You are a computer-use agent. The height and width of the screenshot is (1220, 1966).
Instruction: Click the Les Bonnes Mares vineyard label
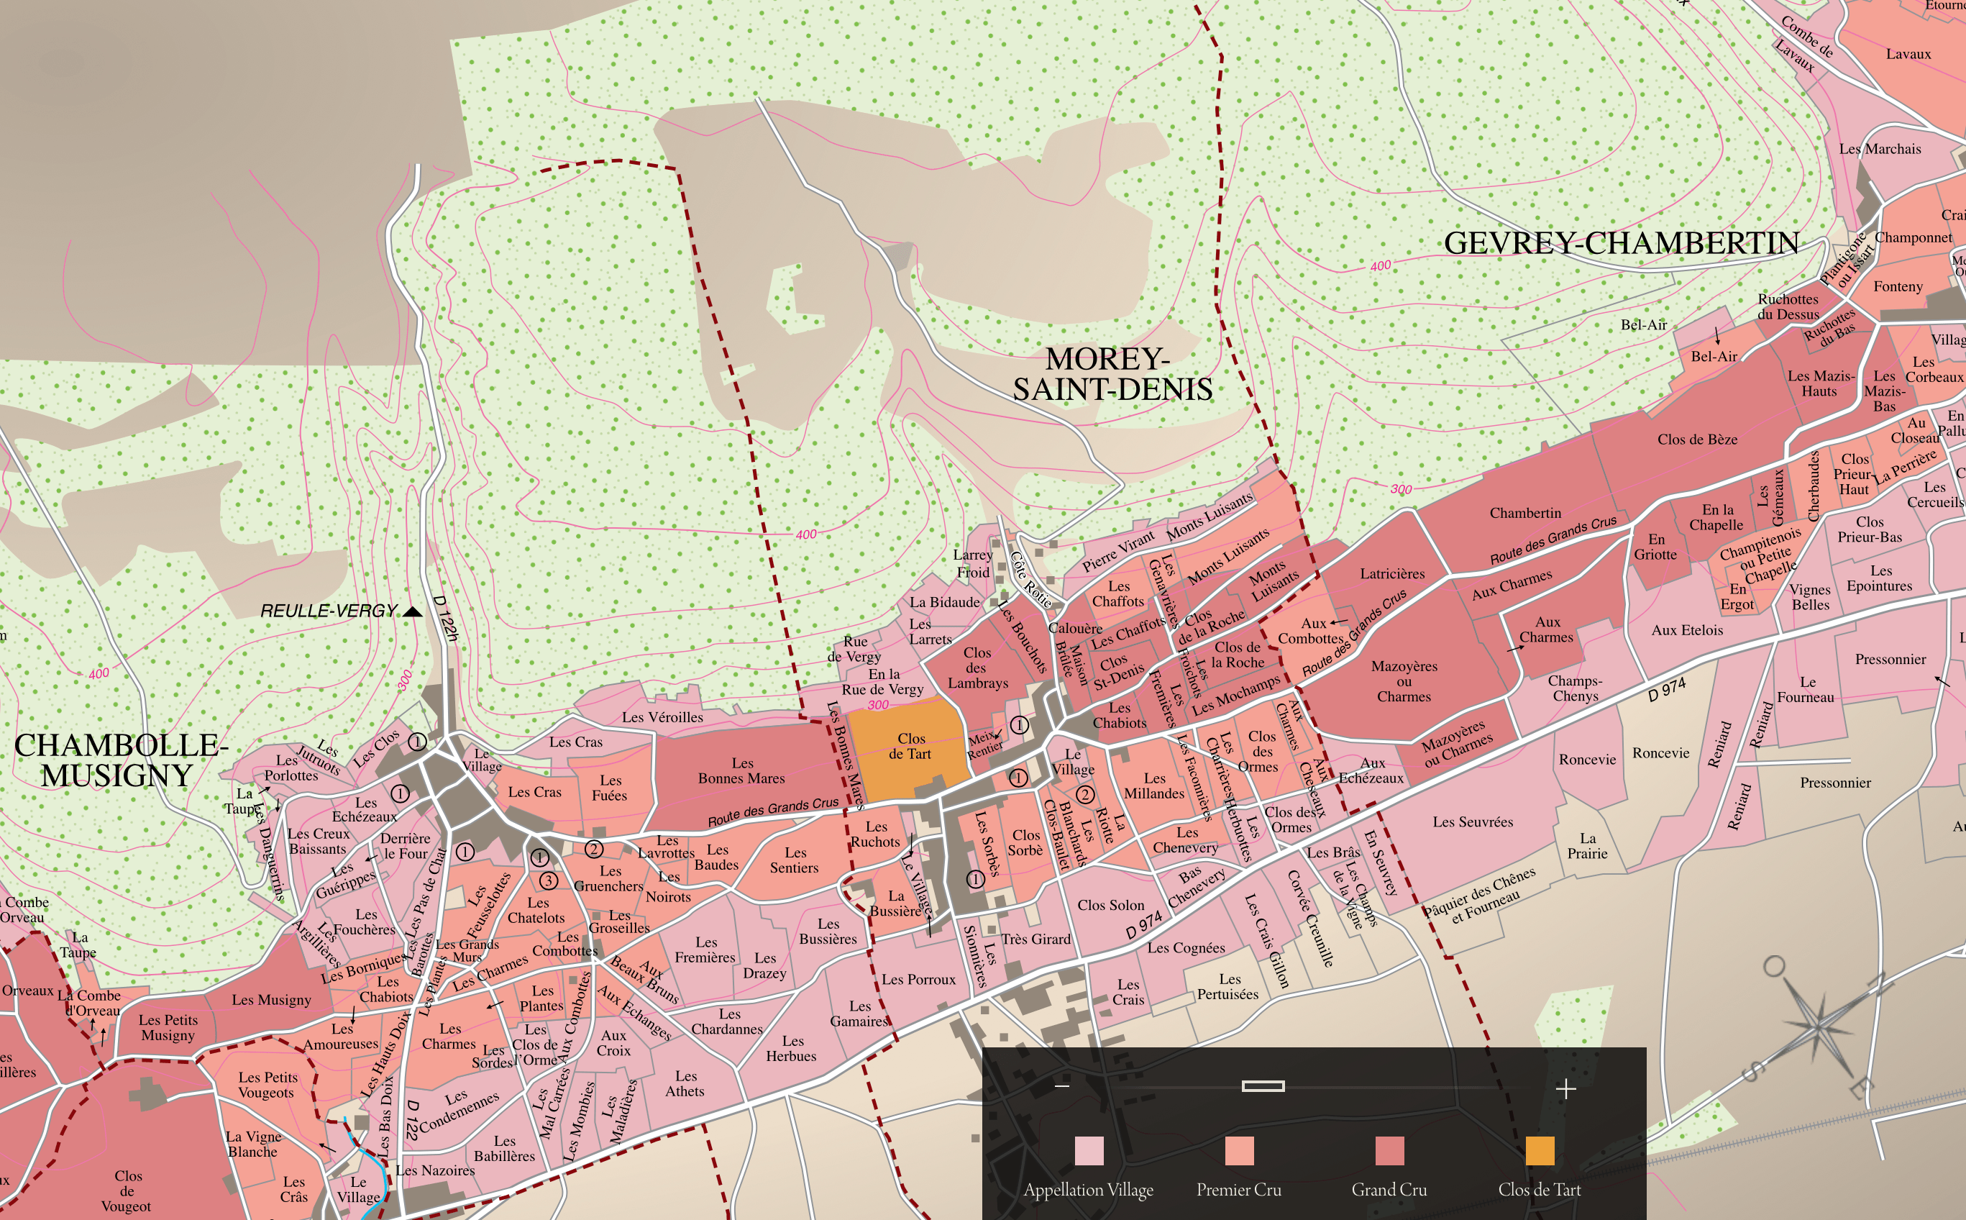pos(741,770)
